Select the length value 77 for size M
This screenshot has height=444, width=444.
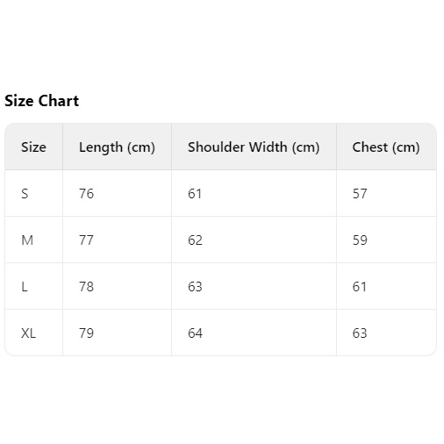coord(86,240)
